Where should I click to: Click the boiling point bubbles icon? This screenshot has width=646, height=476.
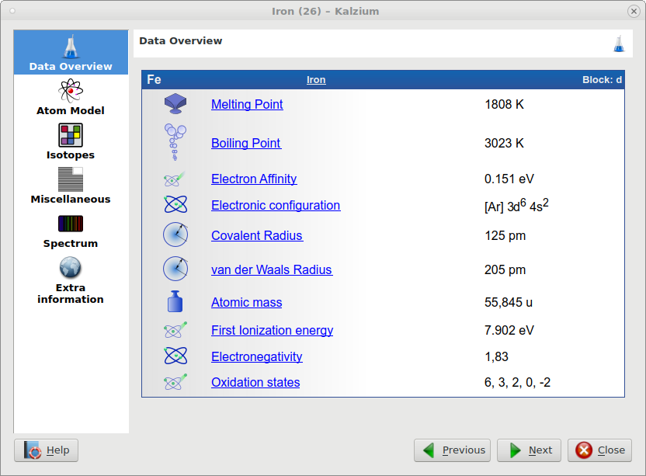click(175, 142)
